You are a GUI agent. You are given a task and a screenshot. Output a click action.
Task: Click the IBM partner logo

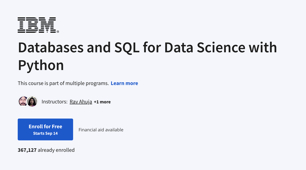[x=37, y=25]
